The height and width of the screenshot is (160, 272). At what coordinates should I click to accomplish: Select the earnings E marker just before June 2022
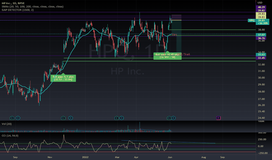pyautogui.click(x=169, y=118)
